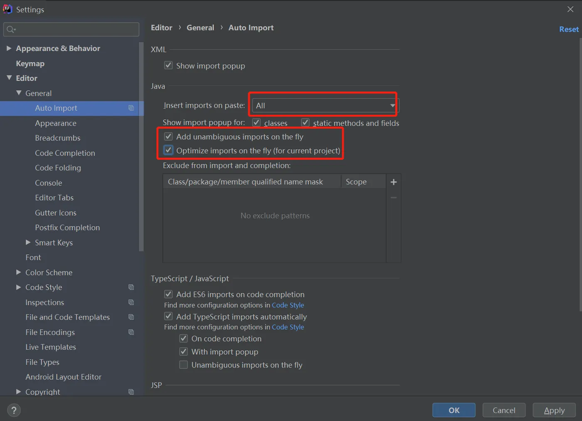Open Gutter Icons settings
The height and width of the screenshot is (421, 582).
56,213
